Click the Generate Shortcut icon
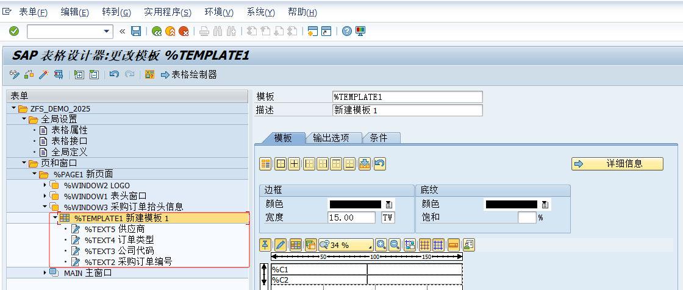Screen dimensions: 683x290 (326, 31)
